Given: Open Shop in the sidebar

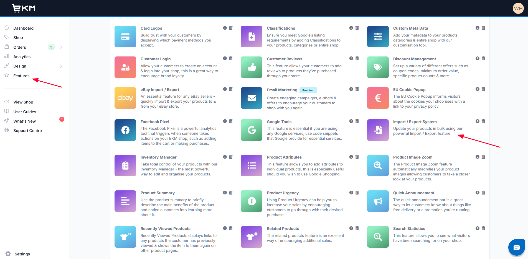Looking at the screenshot, I should 18,38.
